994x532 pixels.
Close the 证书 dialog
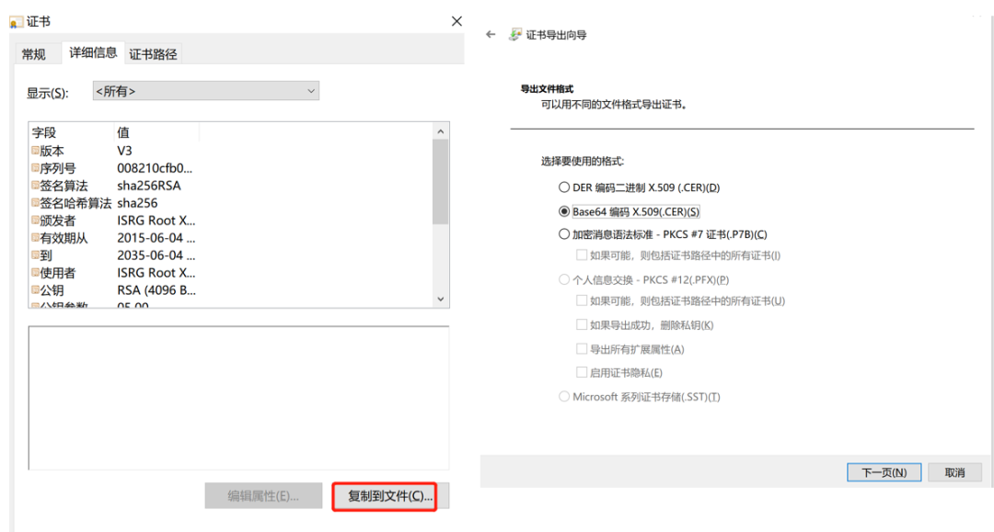coord(457,21)
